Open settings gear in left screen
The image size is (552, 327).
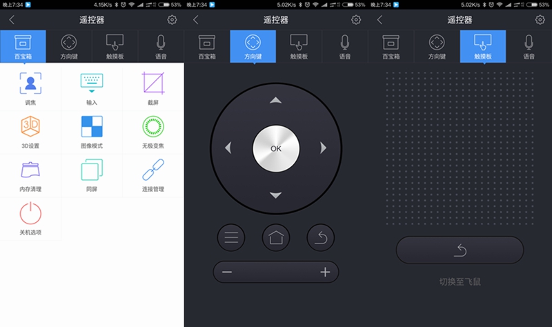point(172,20)
